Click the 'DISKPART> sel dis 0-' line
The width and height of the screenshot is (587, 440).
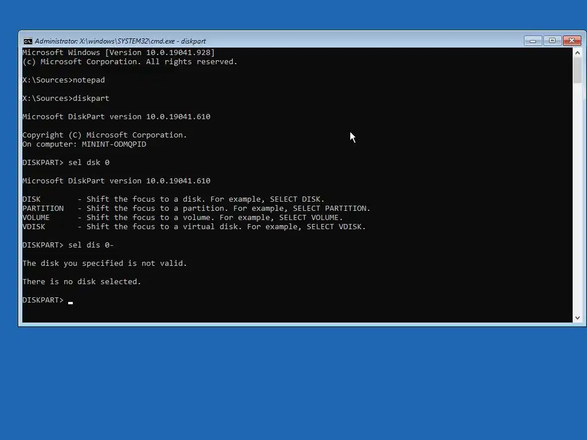[x=68, y=245]
